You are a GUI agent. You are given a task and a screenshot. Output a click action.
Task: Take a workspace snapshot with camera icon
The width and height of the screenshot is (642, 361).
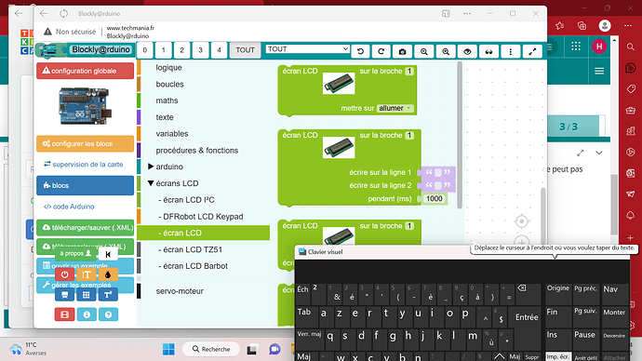pos(403,51)
